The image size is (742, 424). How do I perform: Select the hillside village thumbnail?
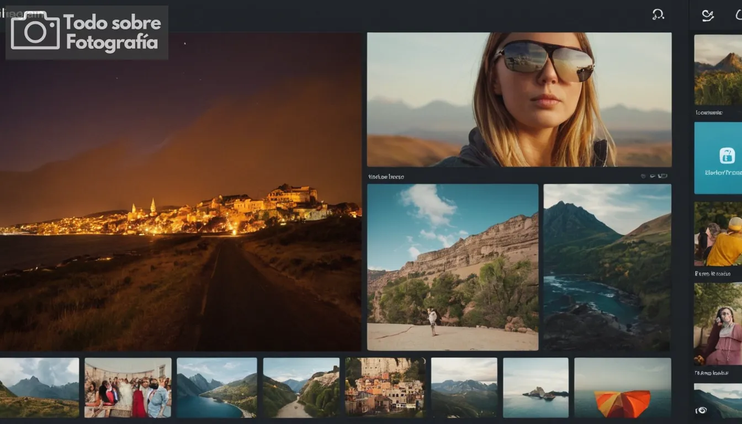coord(385,388)
